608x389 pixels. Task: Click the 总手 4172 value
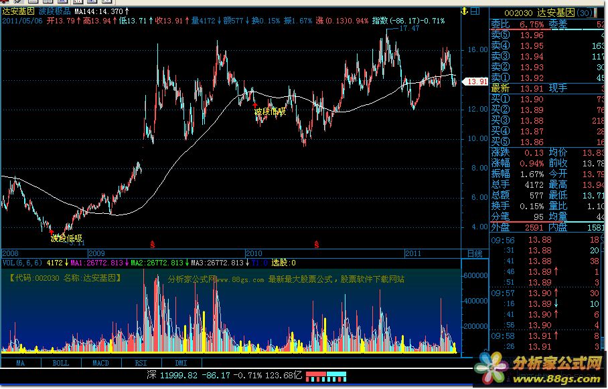tap(534, 185)
